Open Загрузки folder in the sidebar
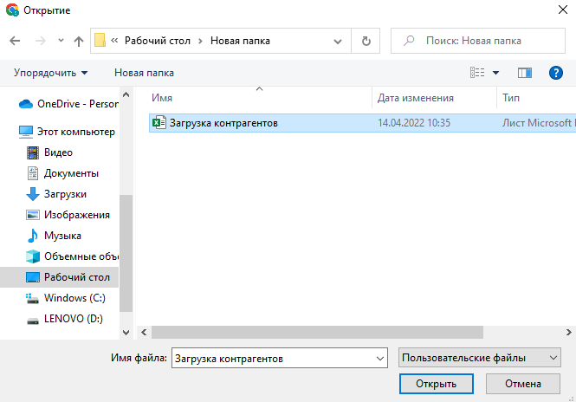 tap(65, 194)
